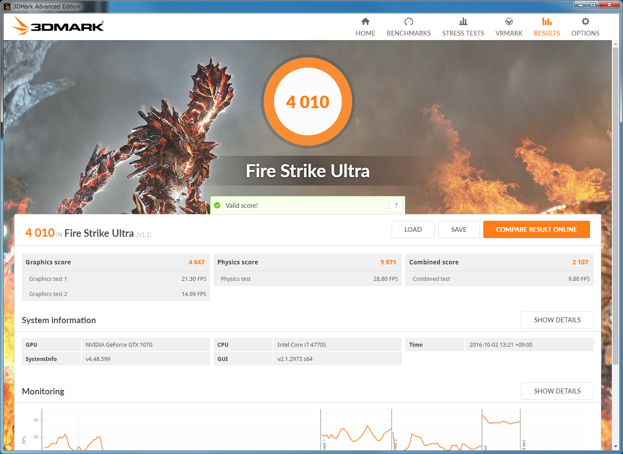Click the Graphics score value 4 047
The width and height of the screenshot is (623, 454).
(x=197, y=262)
